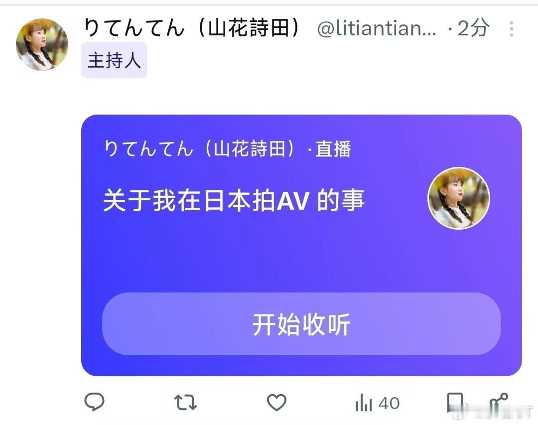Open the りてんてん（山花詩田）display name in the header
The image size is (538, 425).
point(192,28)
